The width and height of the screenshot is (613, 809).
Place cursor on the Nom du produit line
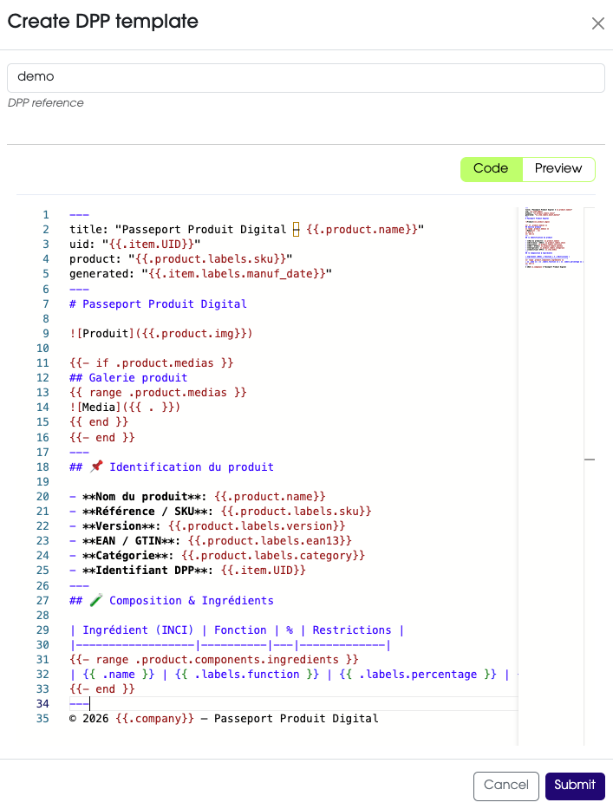click(197, 496)
